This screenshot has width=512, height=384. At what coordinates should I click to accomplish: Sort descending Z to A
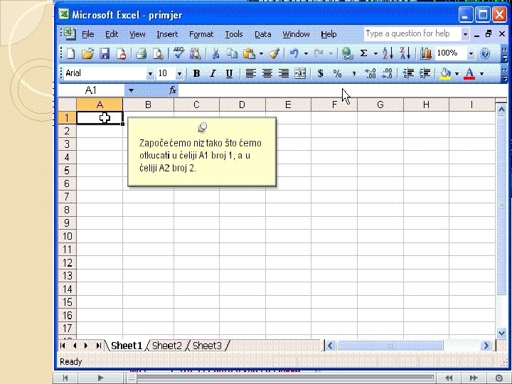coord(405,53)
